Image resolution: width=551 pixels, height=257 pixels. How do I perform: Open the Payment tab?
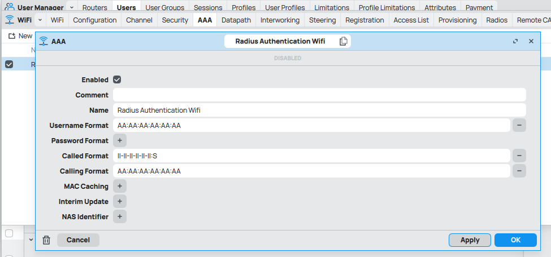click(479, 7)
